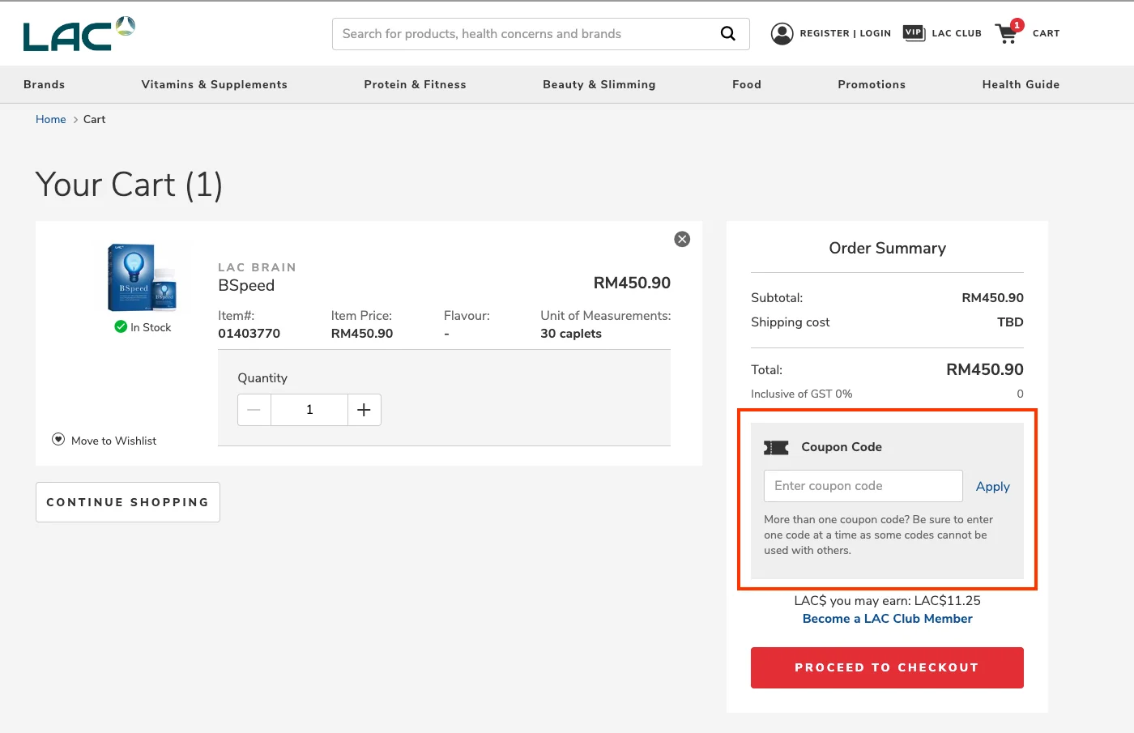This screenshot has width=1134, height=733.
Task: Click the Move to Wishlist heart icon
Action: (x=58, y=439)
